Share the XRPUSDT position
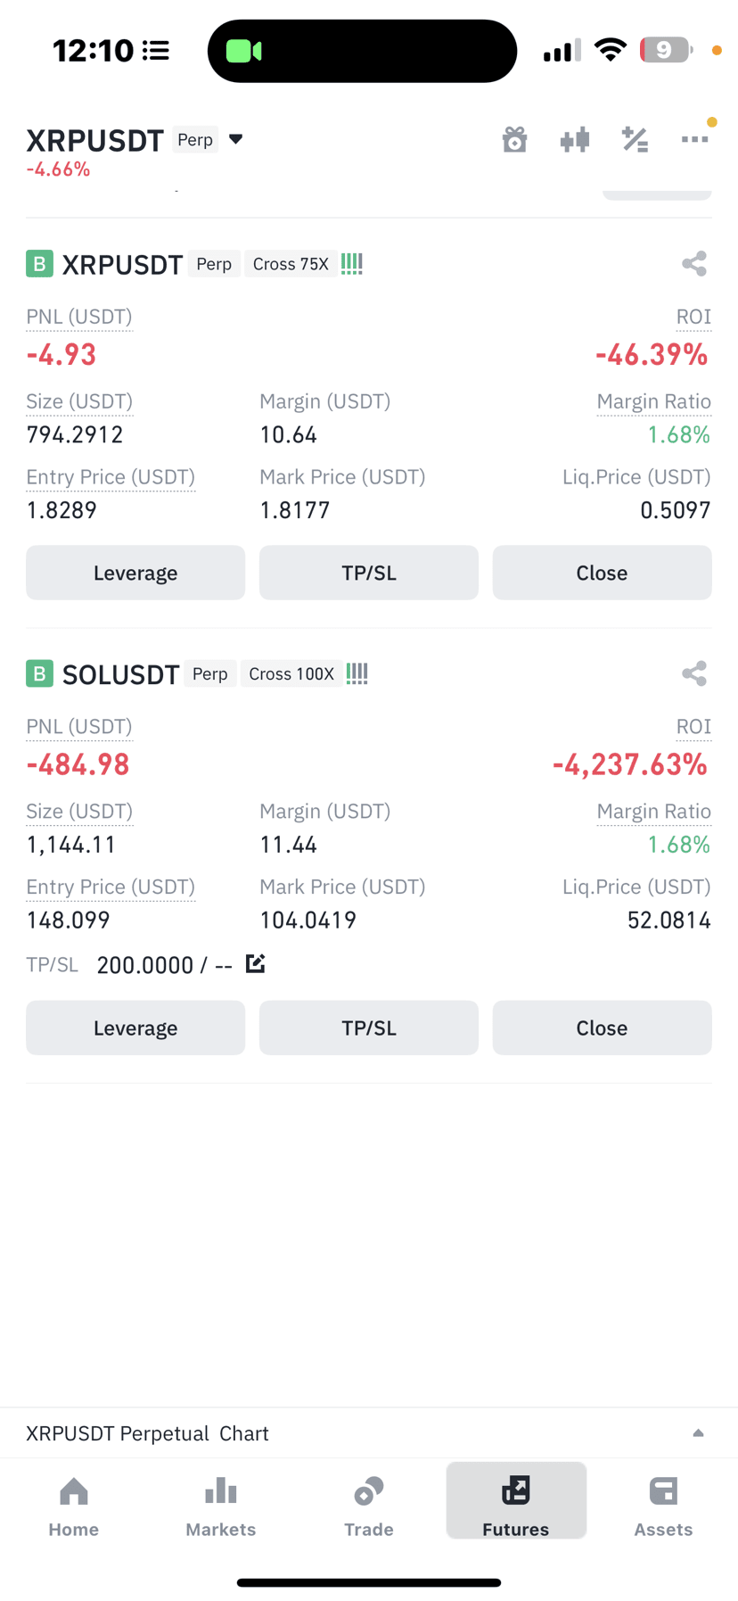Screen dimensions: 738x1601 694,264
